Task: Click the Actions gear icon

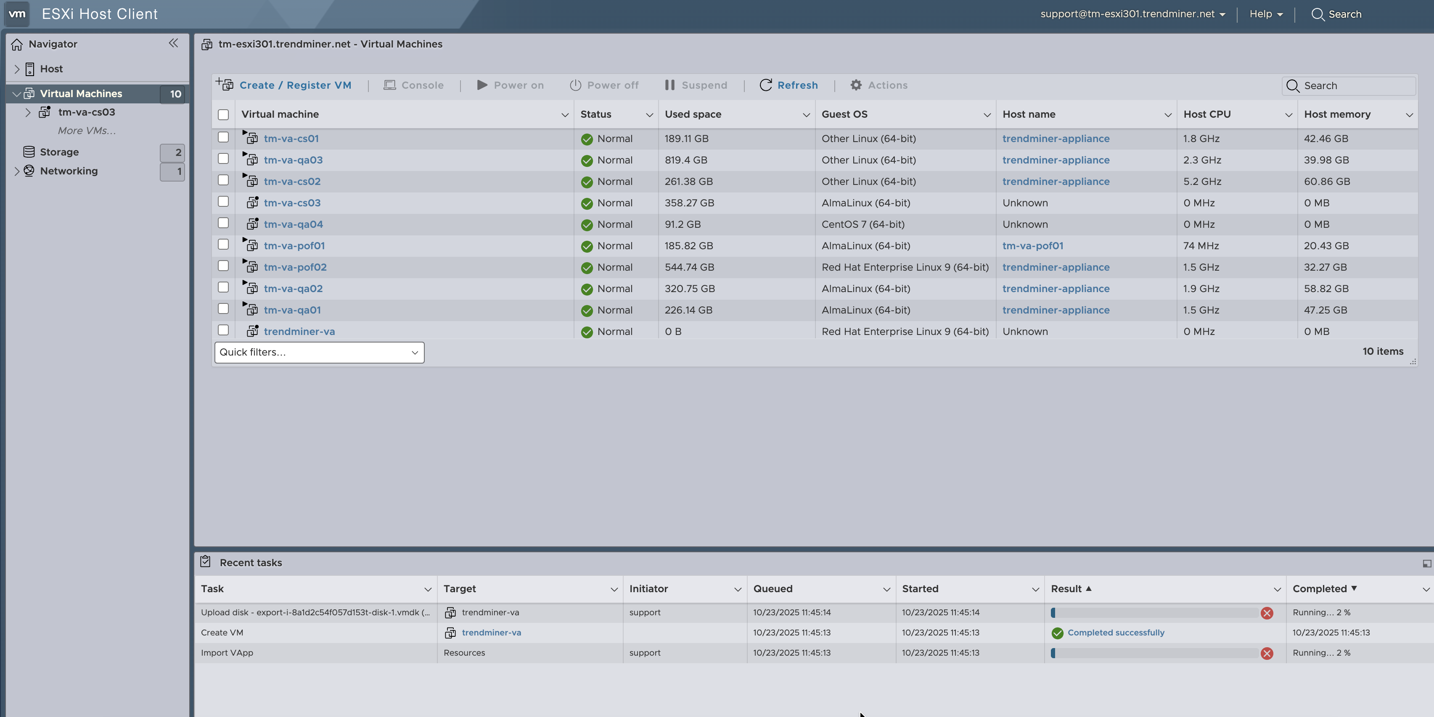Action: click(x=856, y=85)
